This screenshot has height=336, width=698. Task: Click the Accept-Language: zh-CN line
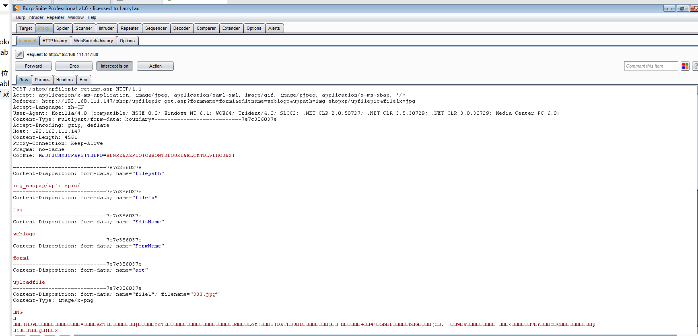coord(48,107)
